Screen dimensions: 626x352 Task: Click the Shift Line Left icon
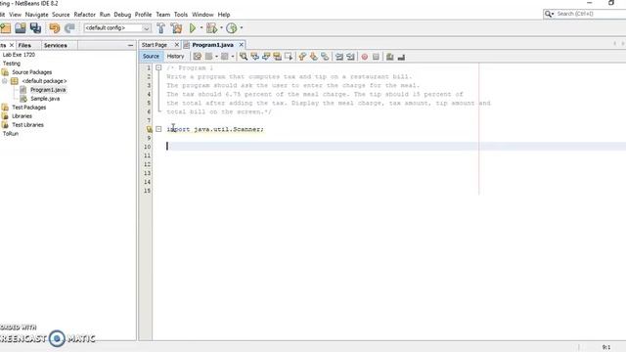point(339,57)
